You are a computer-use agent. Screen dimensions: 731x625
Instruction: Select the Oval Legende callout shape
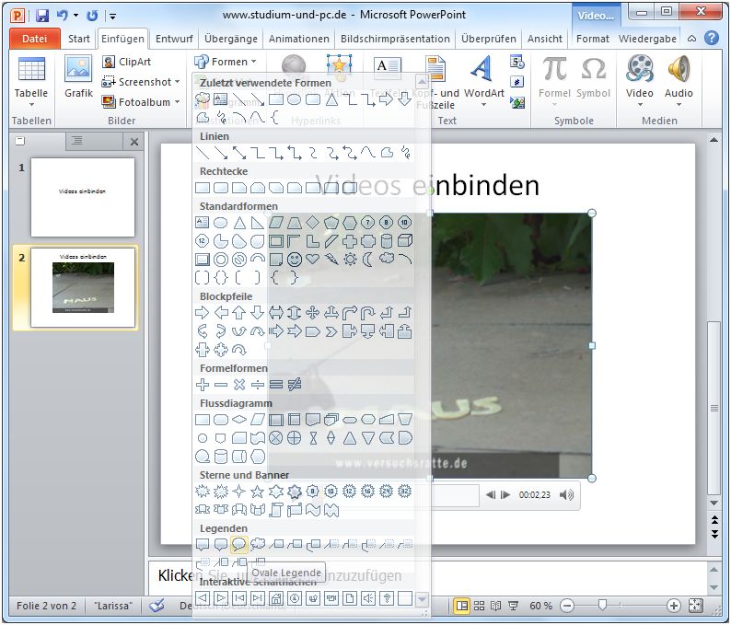pyautogui.click(x=238, y=544)
